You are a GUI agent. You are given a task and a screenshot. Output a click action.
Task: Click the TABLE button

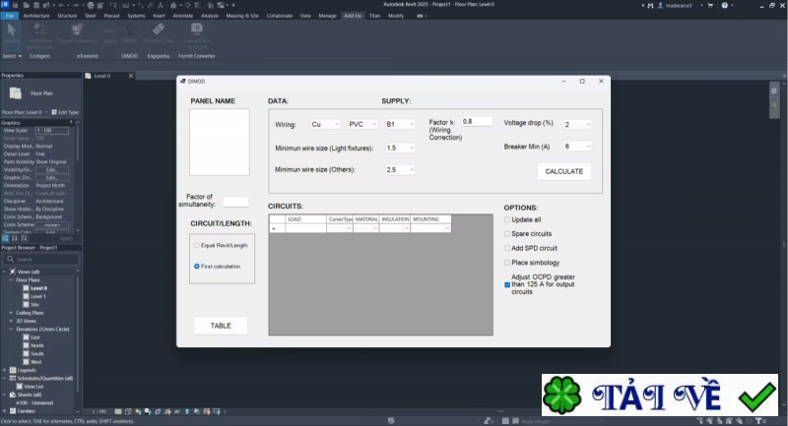tap(221, 326)
